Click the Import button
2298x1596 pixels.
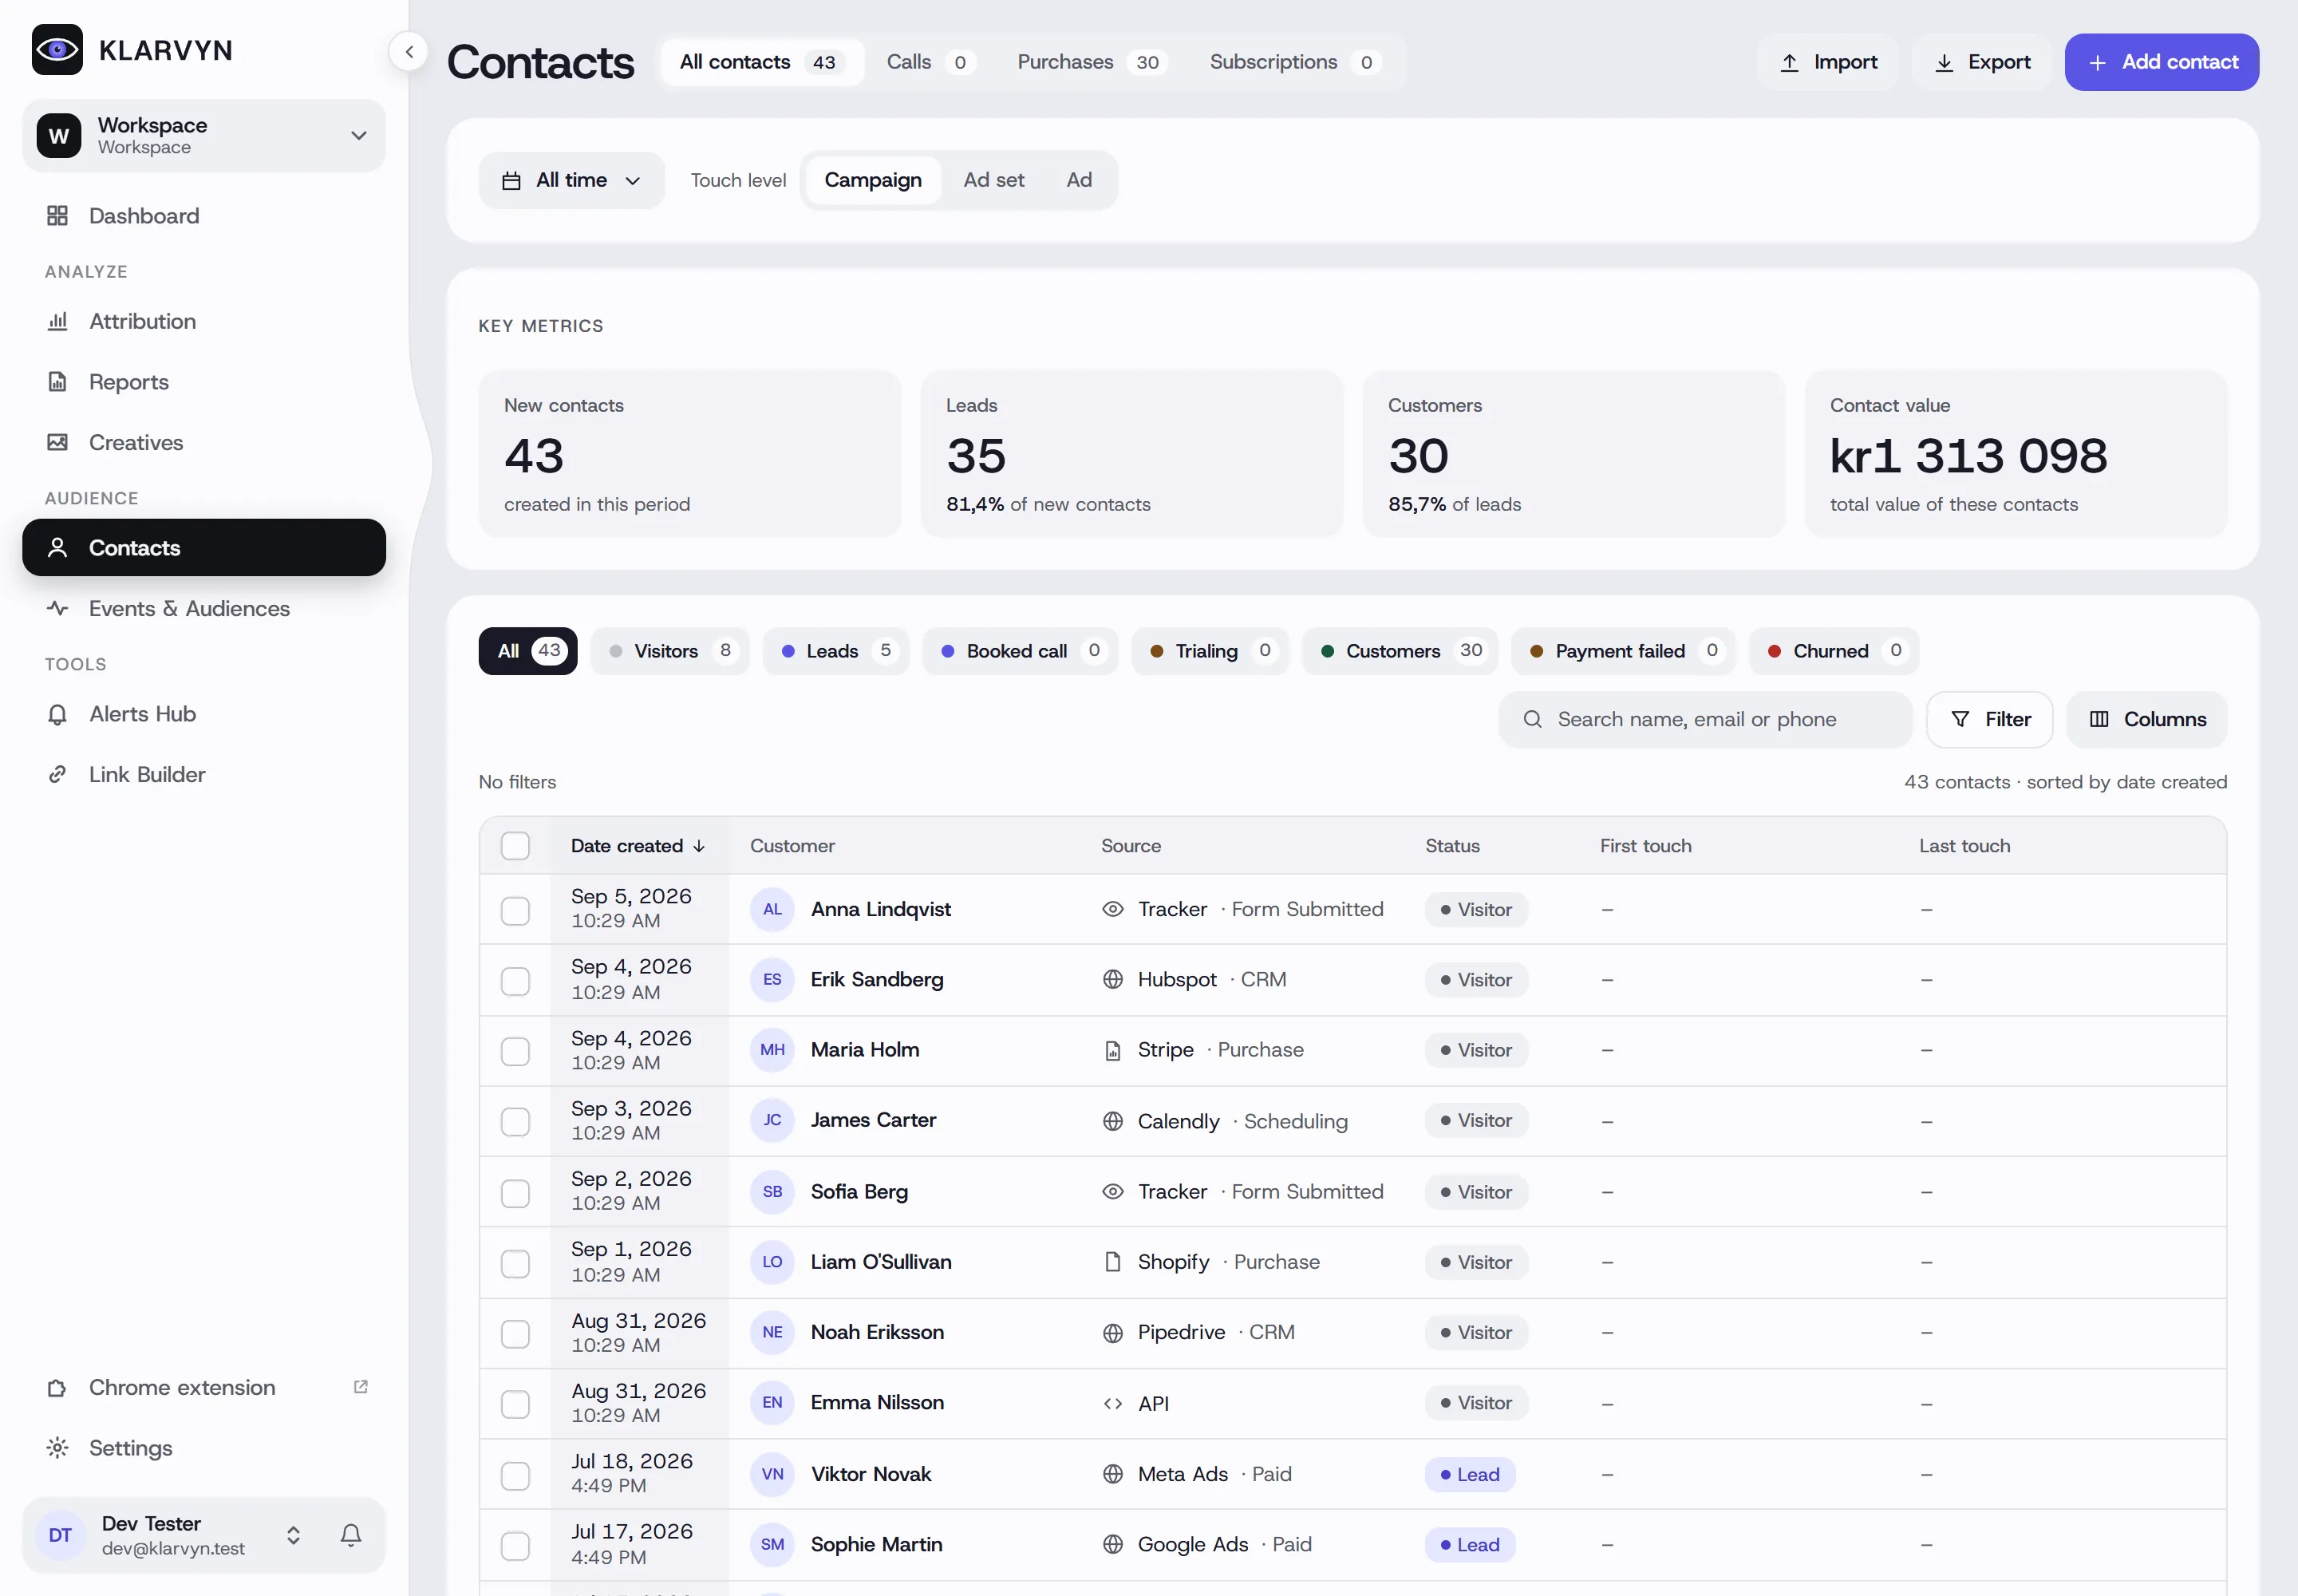click(x=1828, y=62)
